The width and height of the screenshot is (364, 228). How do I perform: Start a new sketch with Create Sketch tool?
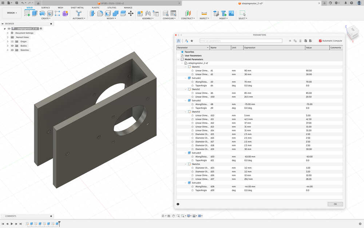pyautogui.click(x=27, y=13)
